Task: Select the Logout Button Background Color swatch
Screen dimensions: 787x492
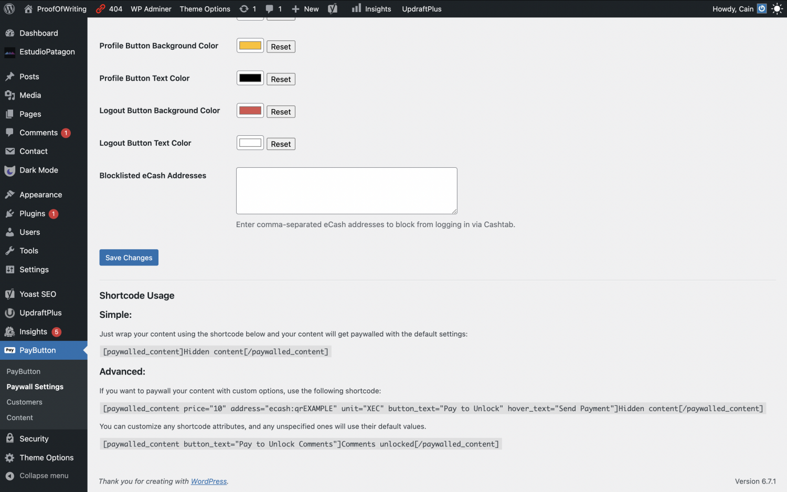Action: pyautogui.click(x=250, y=111)
